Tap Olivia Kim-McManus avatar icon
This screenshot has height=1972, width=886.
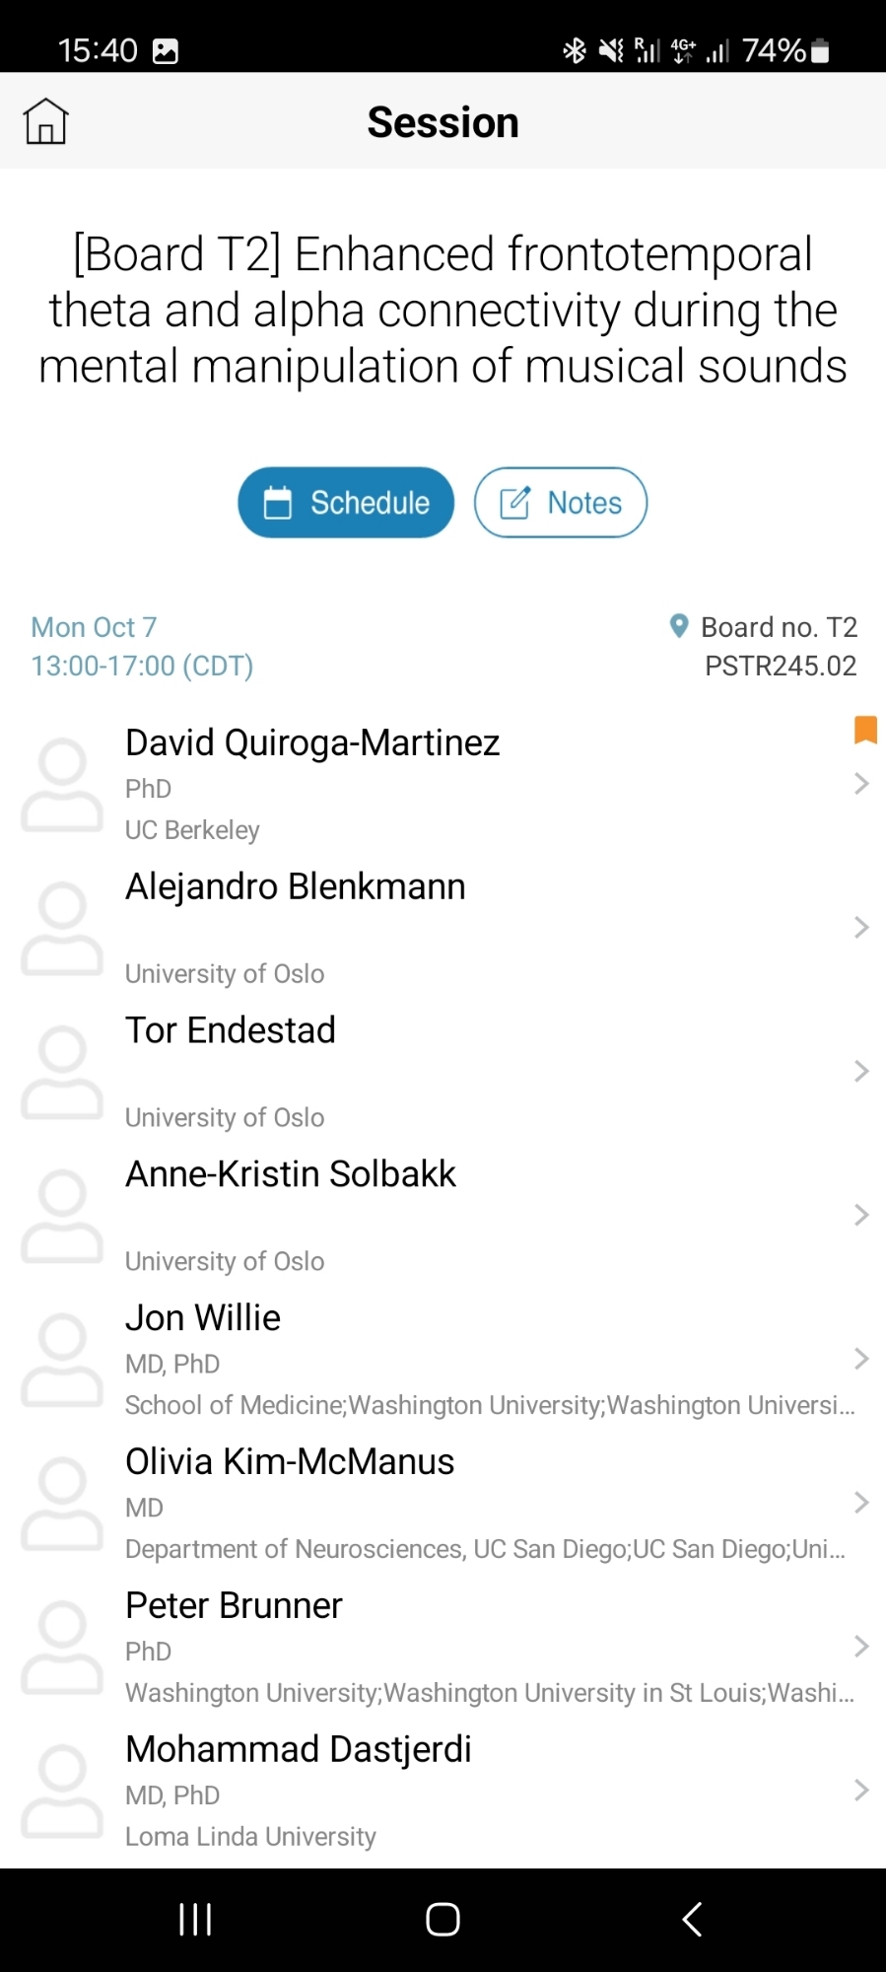(x=62, y=1504)
